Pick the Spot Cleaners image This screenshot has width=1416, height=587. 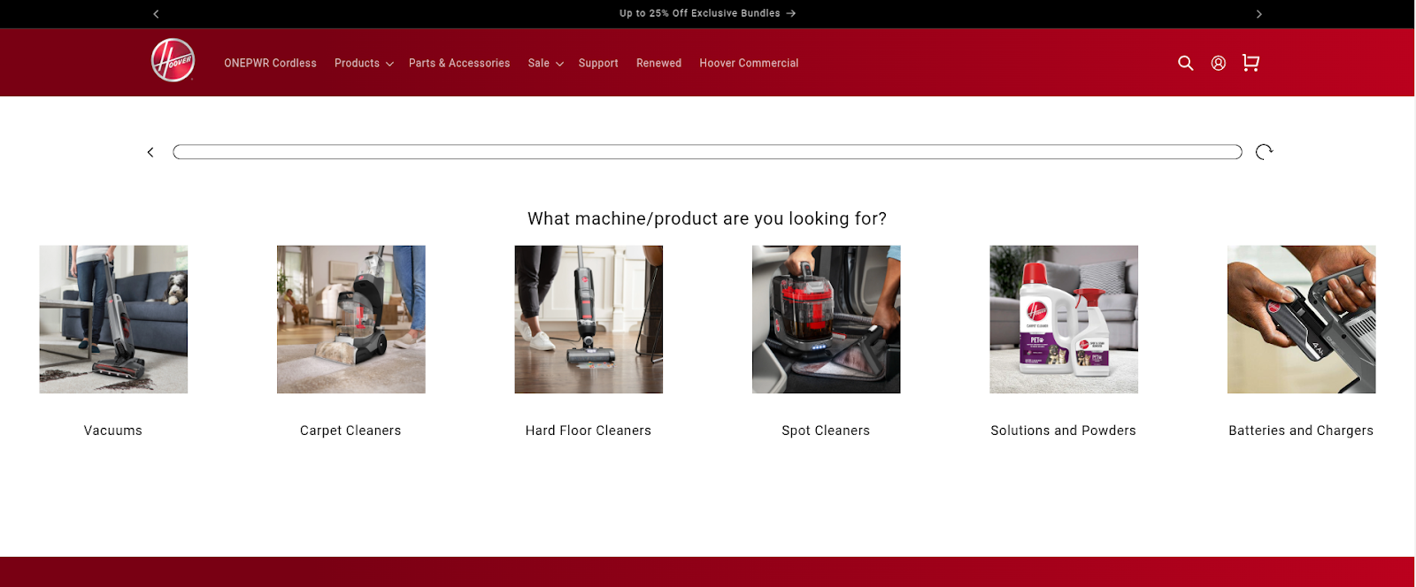click(x=826, y=319)
